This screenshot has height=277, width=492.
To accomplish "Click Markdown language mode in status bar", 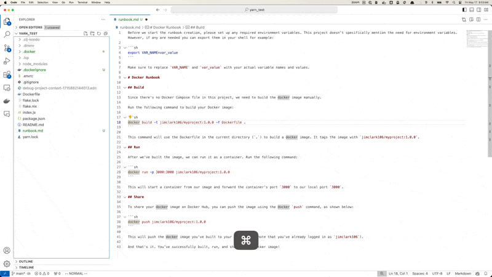I will [462, 273].
